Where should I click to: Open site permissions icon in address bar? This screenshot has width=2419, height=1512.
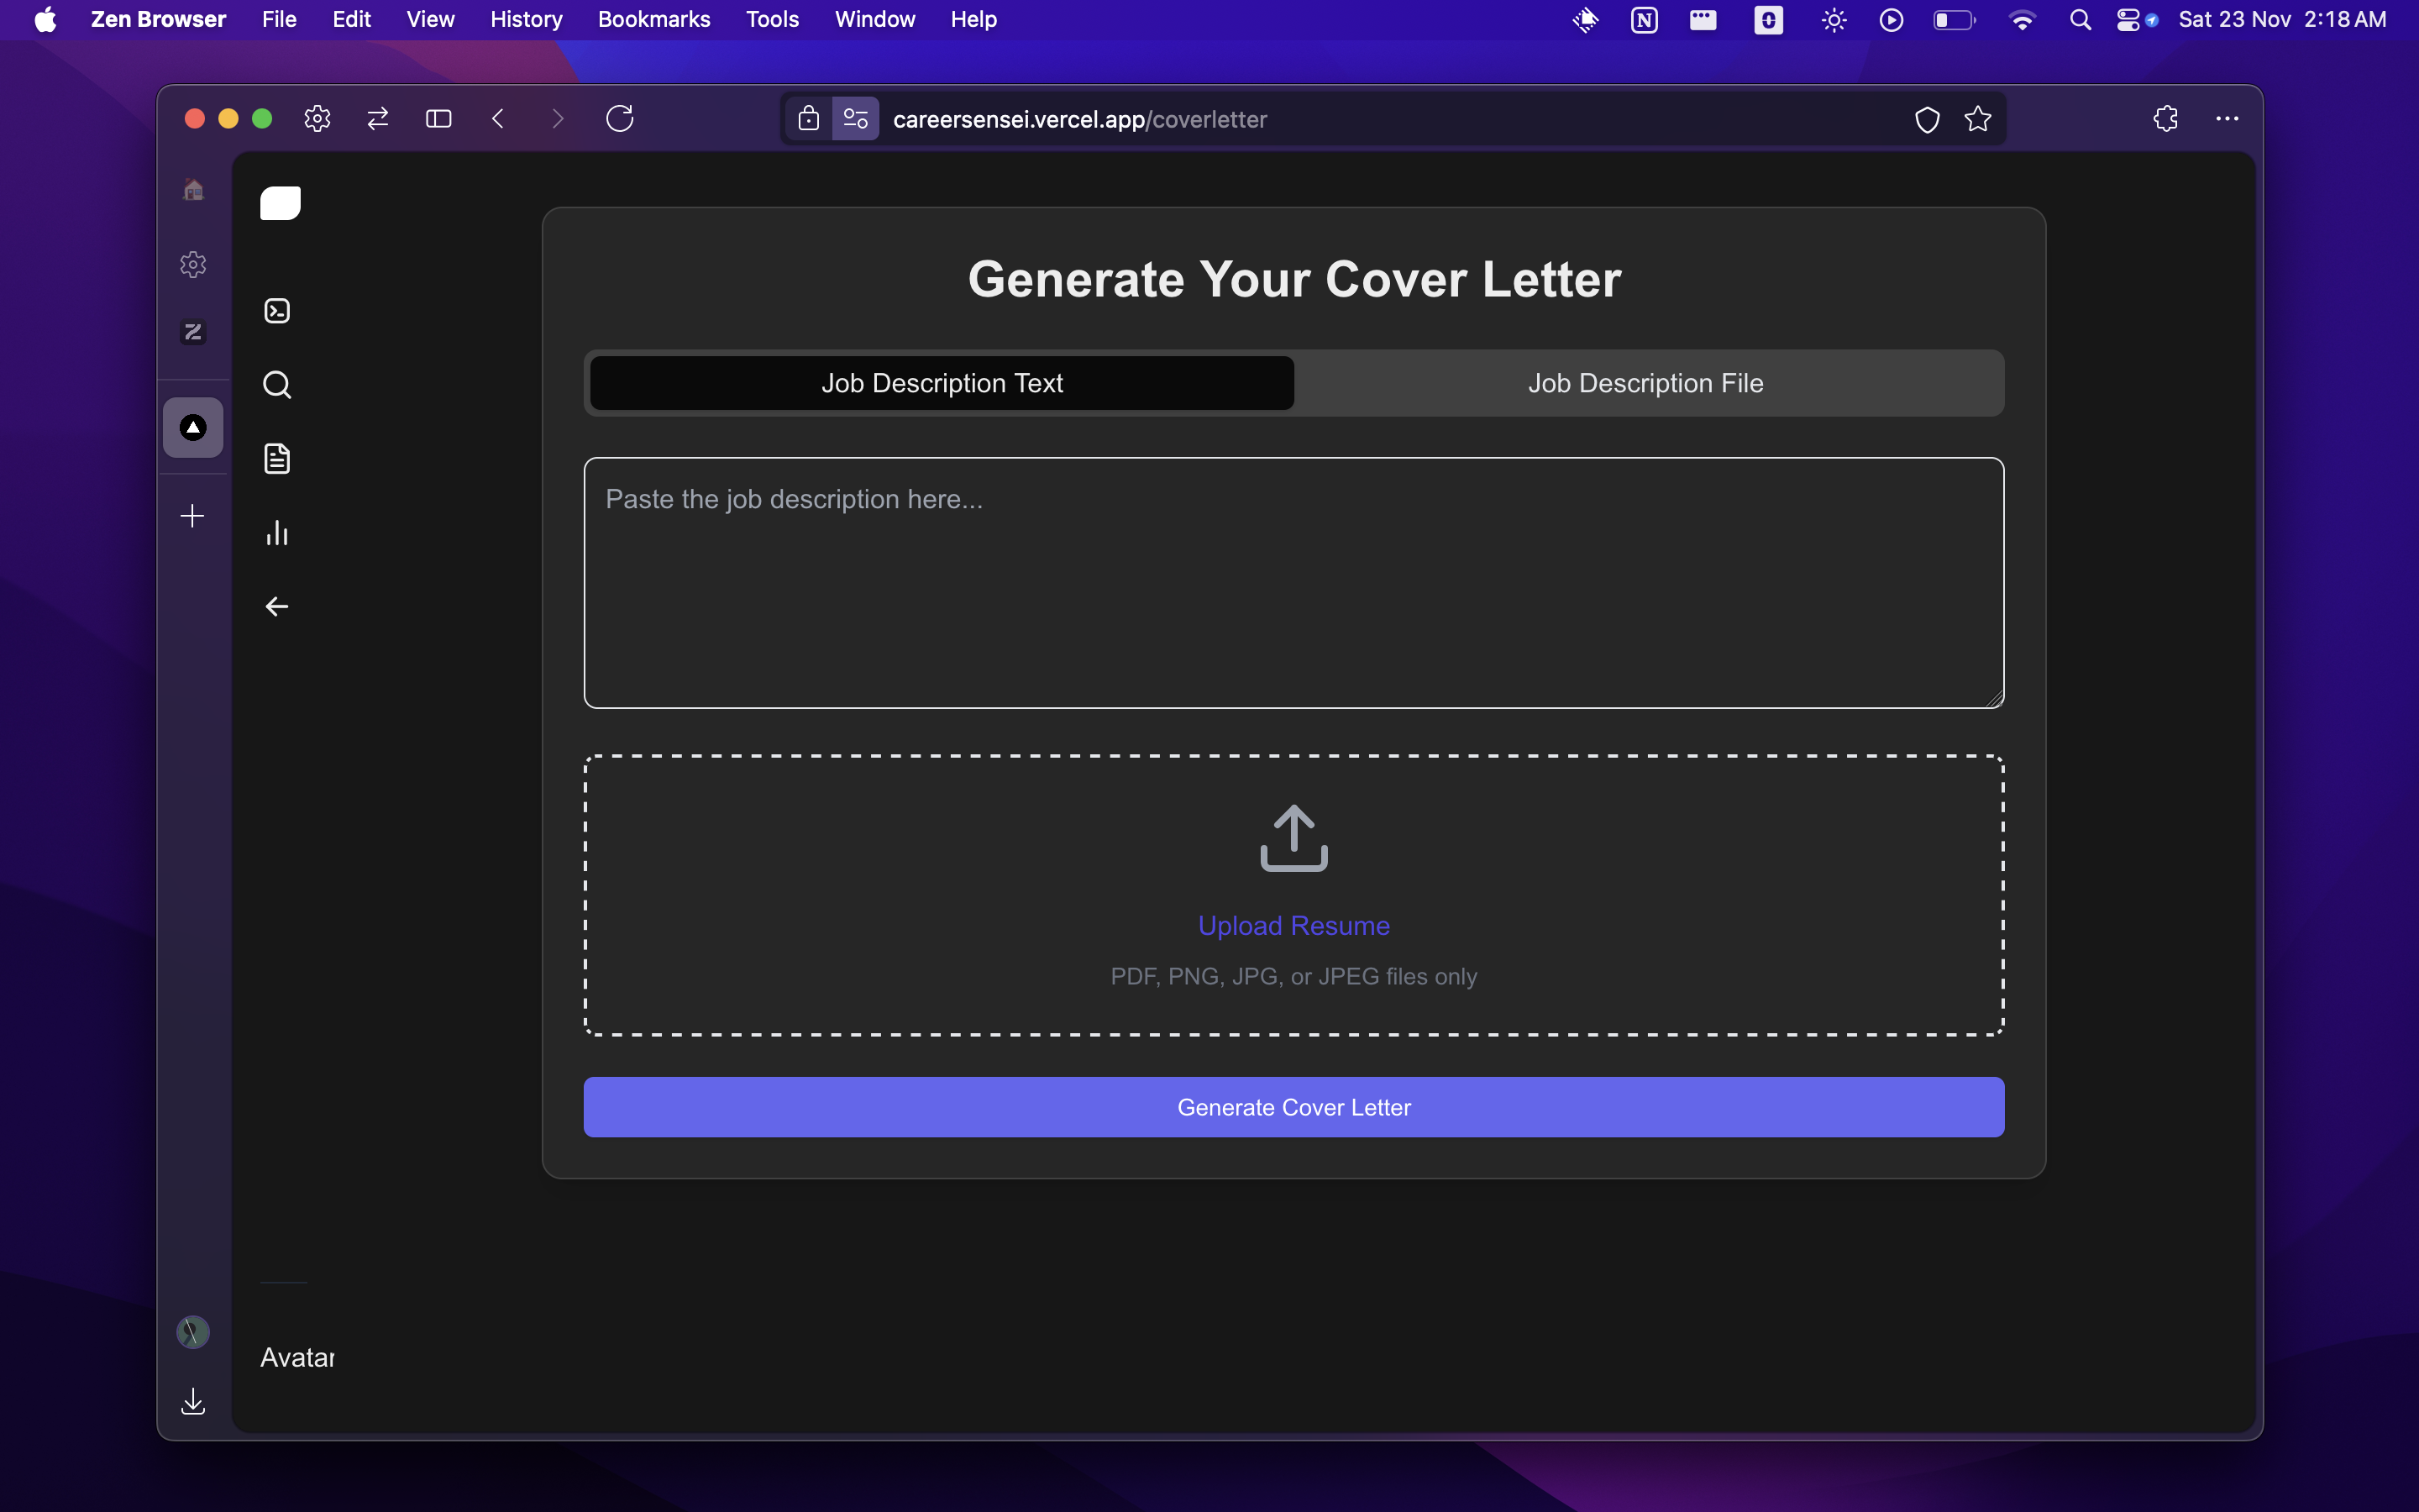(x=856, y=119)
